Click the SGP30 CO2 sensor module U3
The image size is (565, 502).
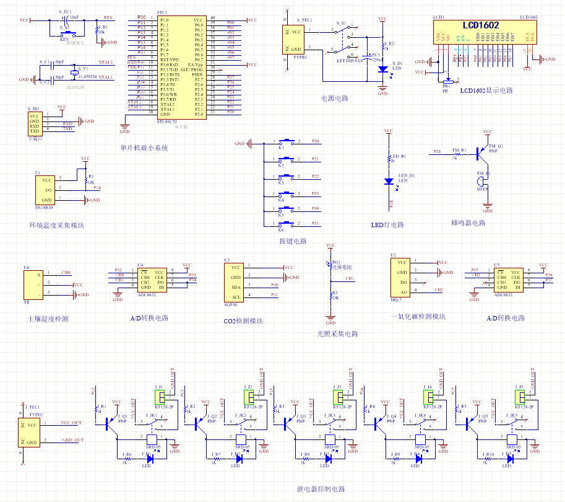coord(235,282)
